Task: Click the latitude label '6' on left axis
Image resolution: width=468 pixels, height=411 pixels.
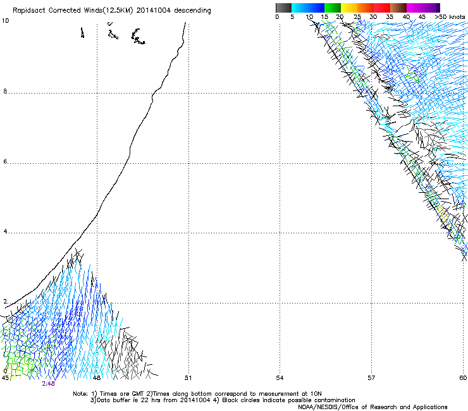Action: point(5,161)
